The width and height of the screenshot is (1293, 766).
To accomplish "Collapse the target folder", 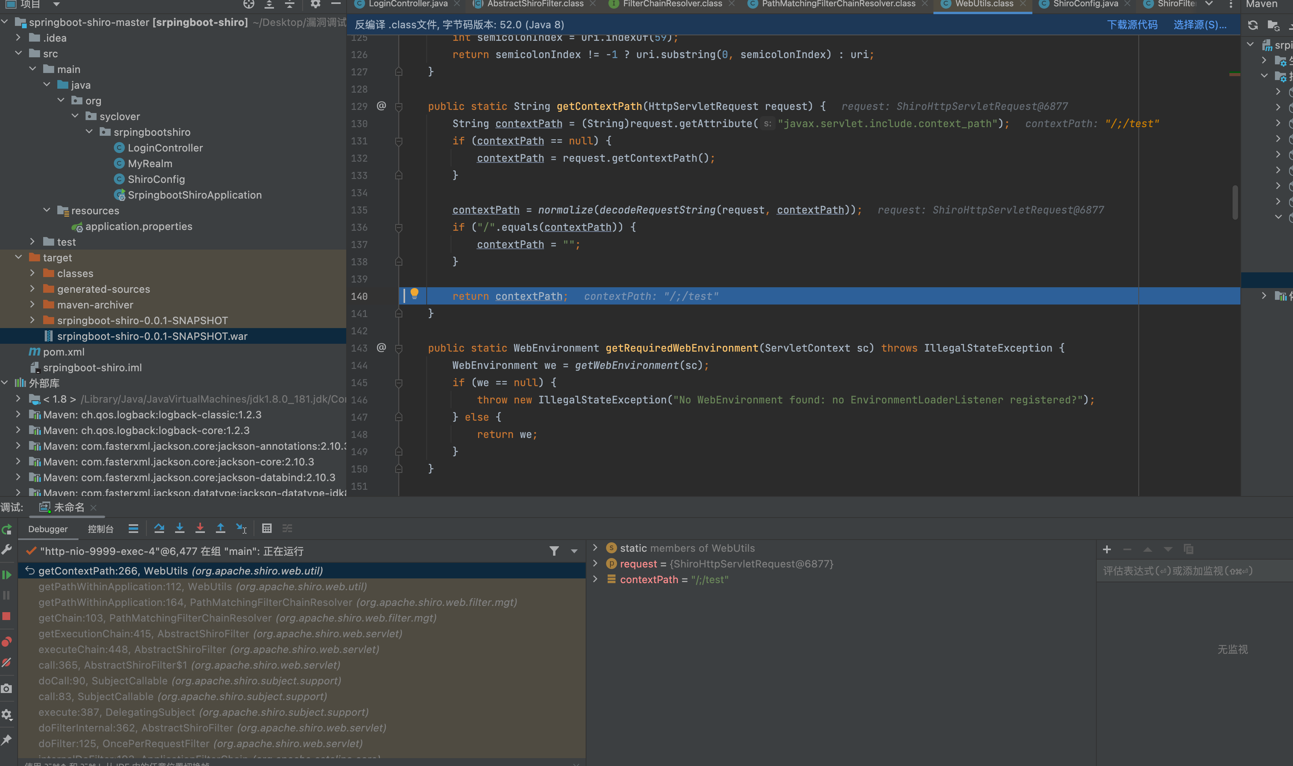I will 18,257.
